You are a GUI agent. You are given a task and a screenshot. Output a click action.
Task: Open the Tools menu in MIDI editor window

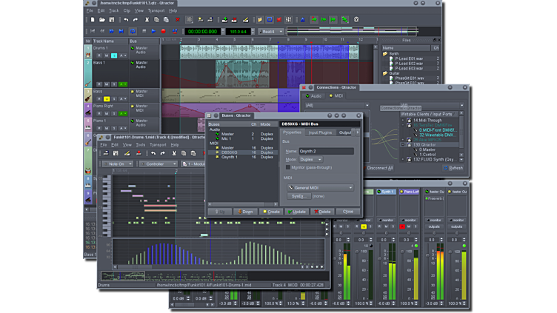click(140, 145)
